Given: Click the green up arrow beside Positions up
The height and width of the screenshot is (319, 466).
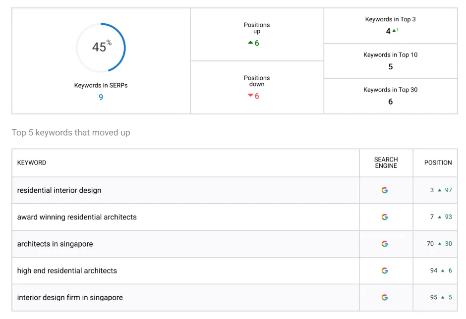Looking at the screenshot, I should (251, 43).
